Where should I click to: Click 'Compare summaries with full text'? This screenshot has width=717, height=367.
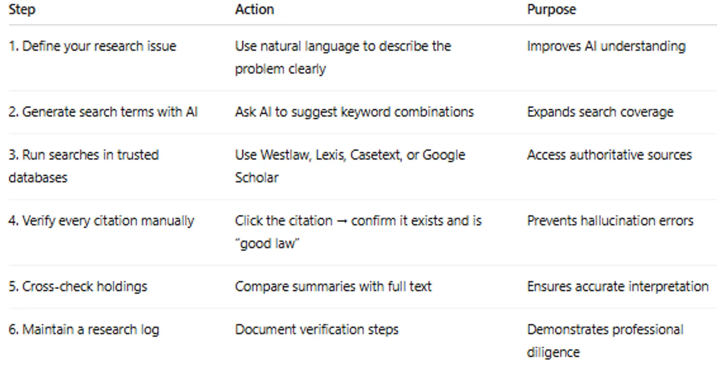click(x=333, y=286)
